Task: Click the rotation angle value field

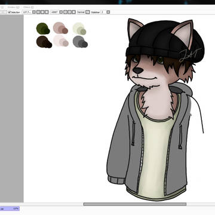Action: pos(55,12)
